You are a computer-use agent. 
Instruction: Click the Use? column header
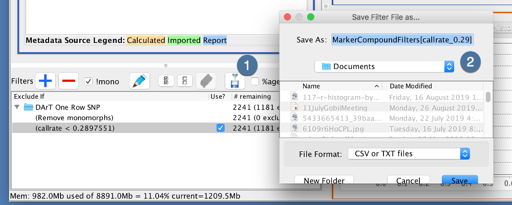[220, 97]
